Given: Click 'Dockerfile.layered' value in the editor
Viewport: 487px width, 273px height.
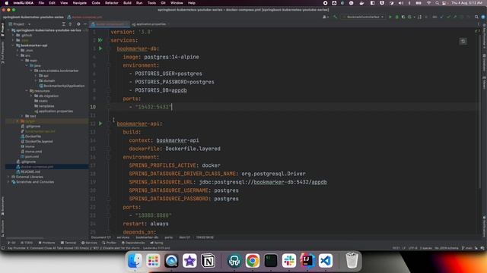Looking at the screenshot, I should [193, 149].
